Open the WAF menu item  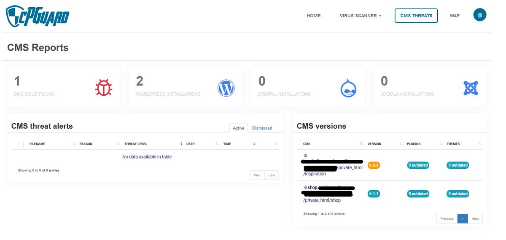coord(455,16)
